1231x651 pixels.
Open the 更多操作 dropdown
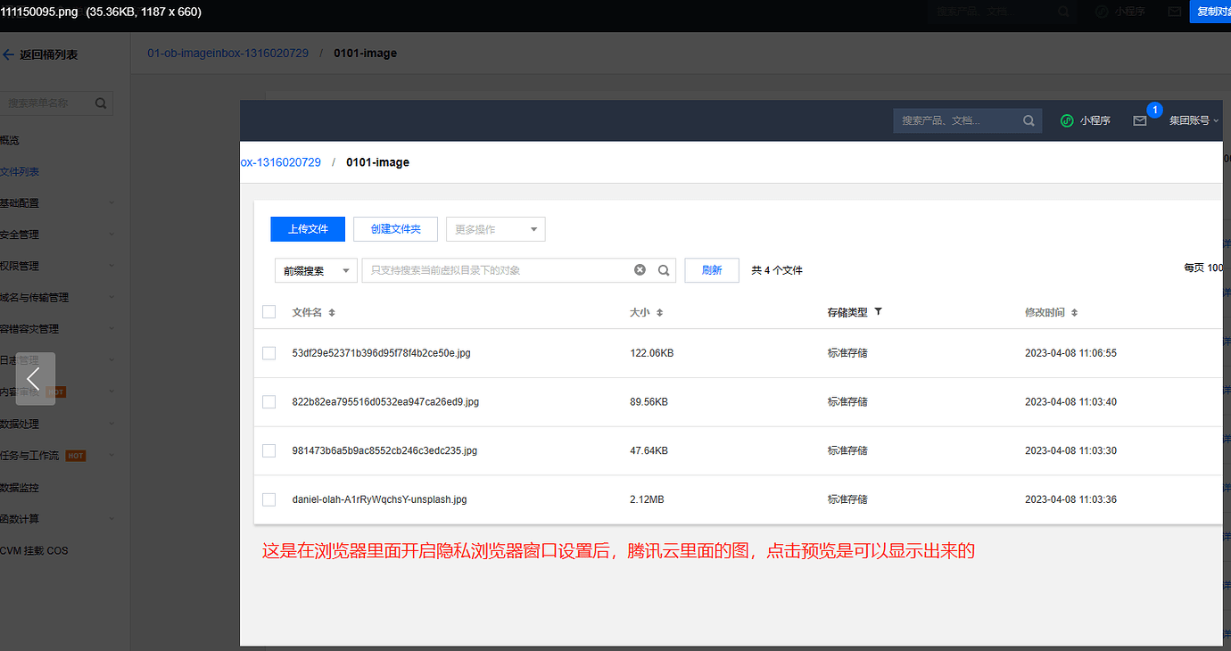tap(495, 229)
